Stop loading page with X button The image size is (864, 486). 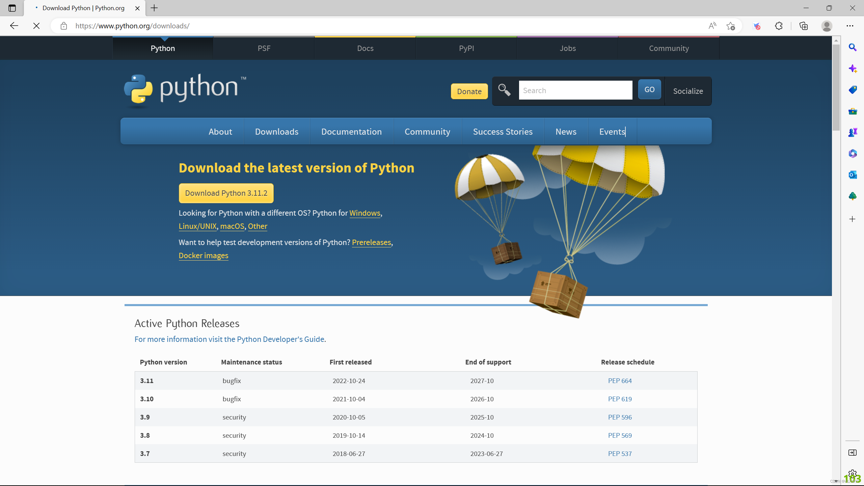(36, 26)
